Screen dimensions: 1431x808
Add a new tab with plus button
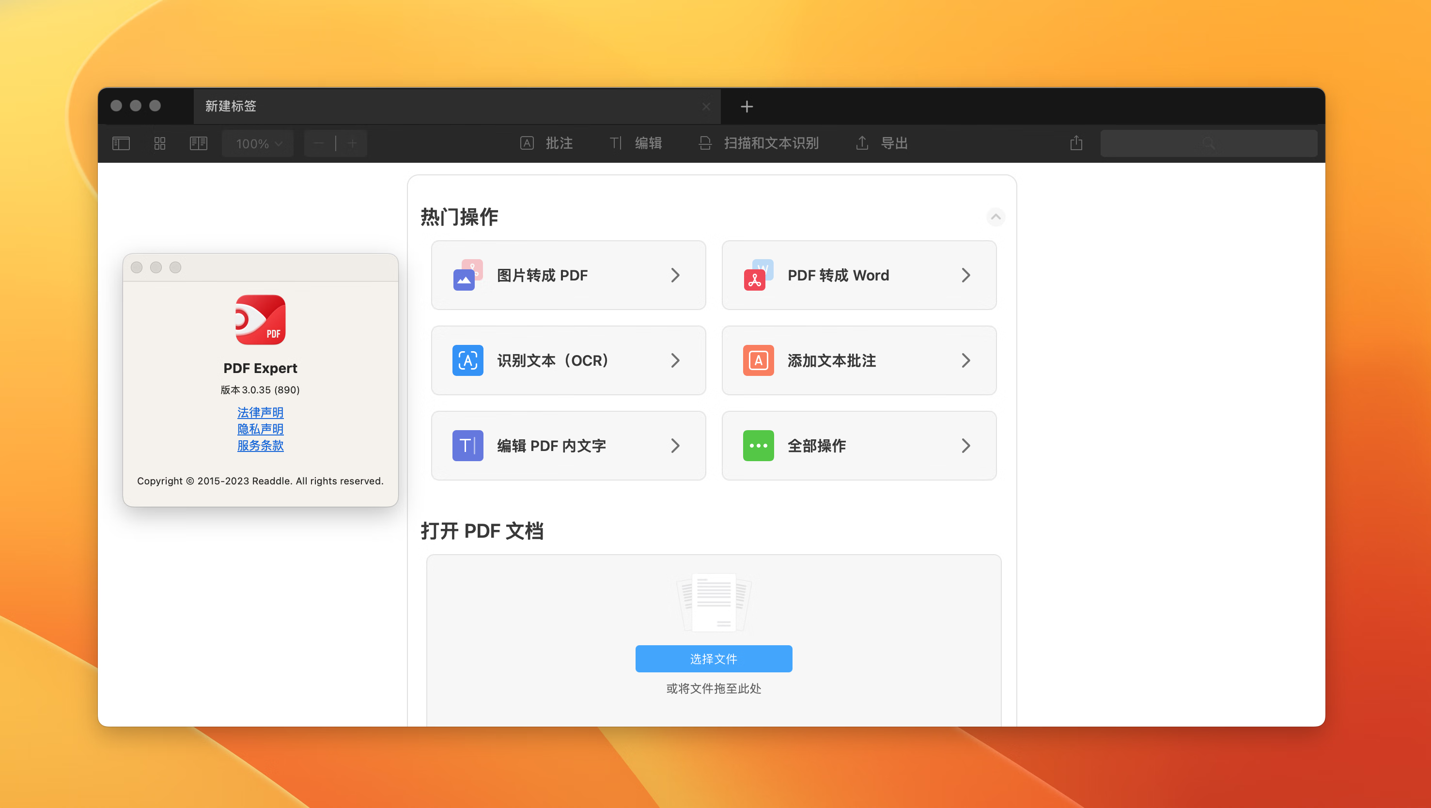(x=747, y=107)
